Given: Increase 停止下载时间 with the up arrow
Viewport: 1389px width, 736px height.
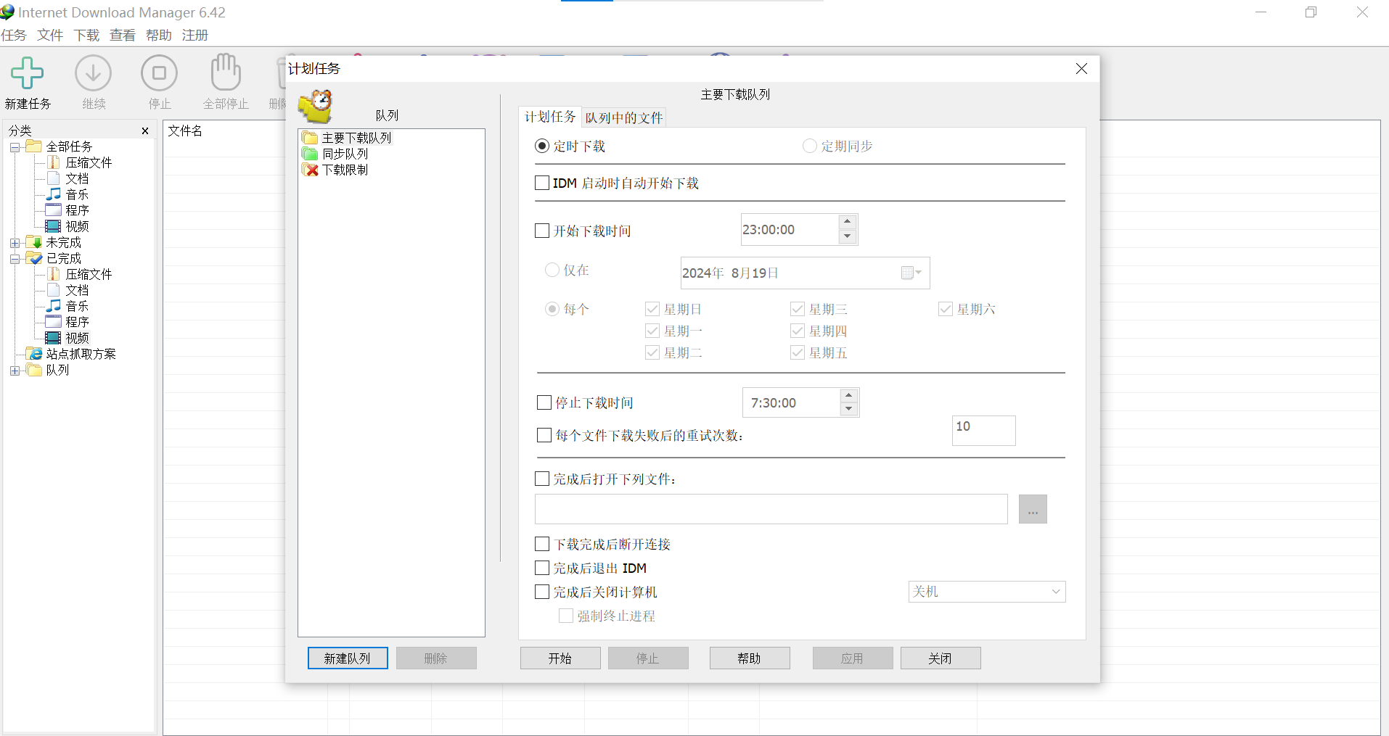Looking at the screenshot, I should pyautogui.click(x=848, y=396).
